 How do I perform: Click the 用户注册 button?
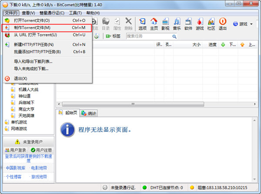coord(42,150)
